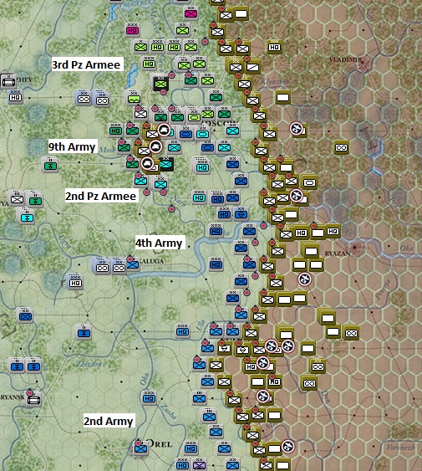Select the Soviet armored unit behind the front line

[x=309, y=182]
